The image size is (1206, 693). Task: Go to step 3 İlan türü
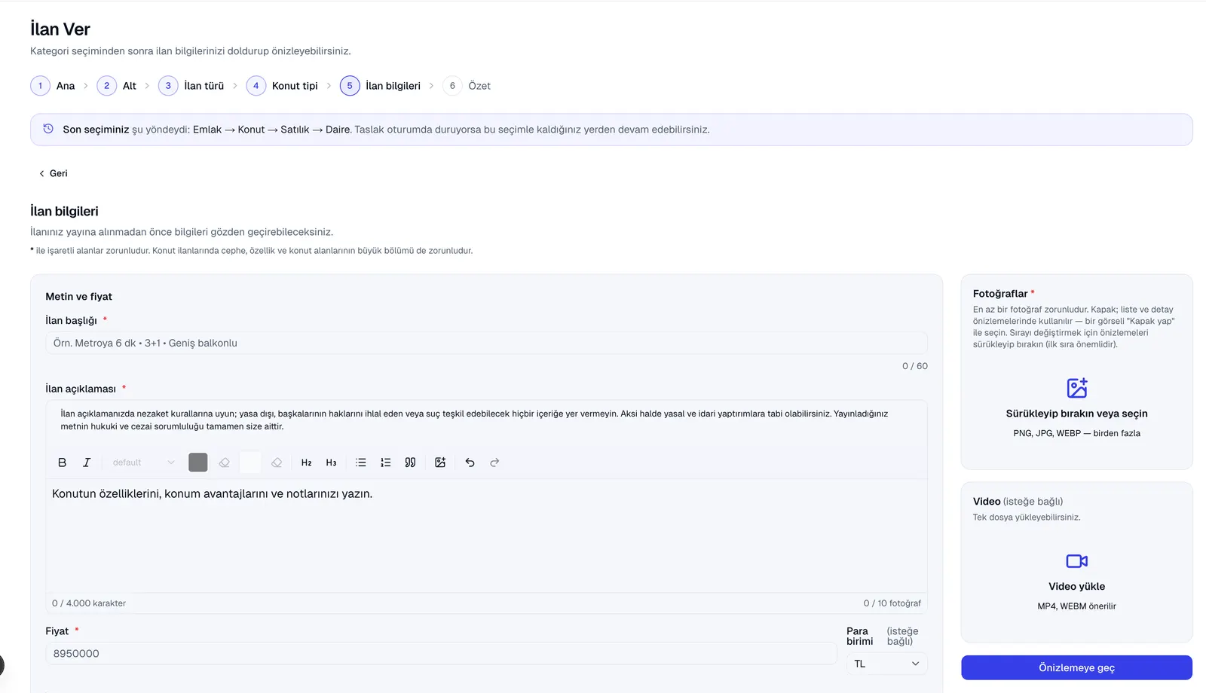[x=191, y=86]
